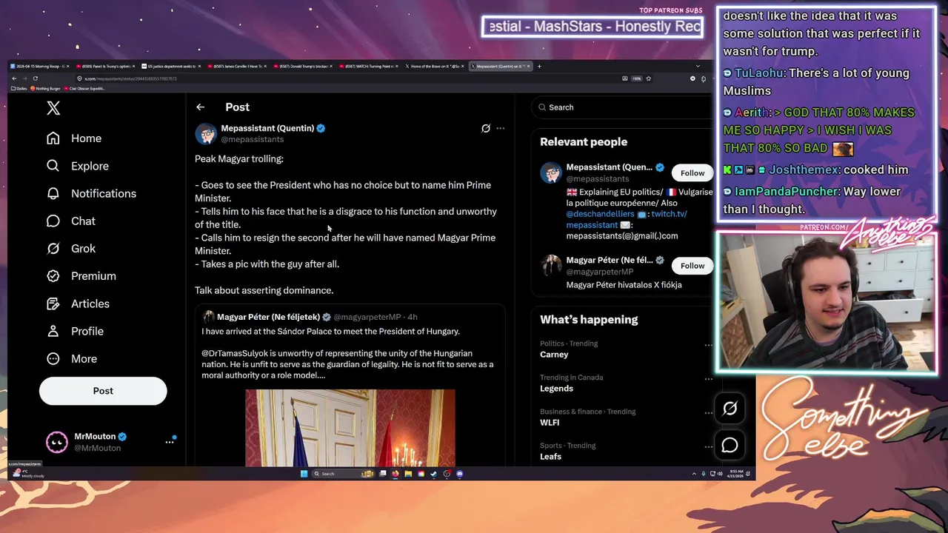
Task: Open File Explorer from the taskbar
Action: (408, 474)
